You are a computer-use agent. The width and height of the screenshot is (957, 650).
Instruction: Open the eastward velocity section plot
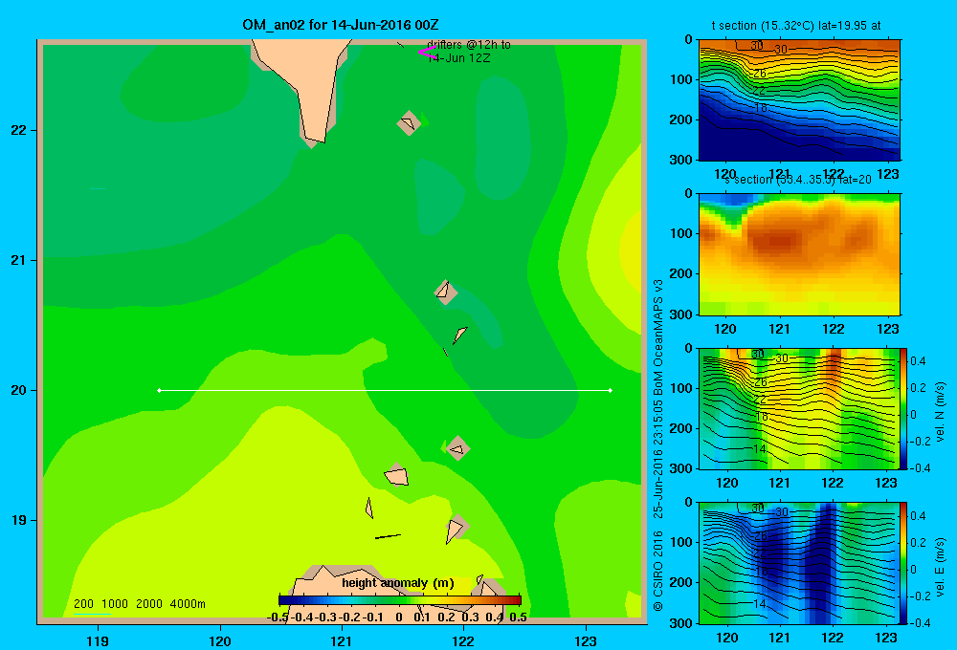point(799,563)
